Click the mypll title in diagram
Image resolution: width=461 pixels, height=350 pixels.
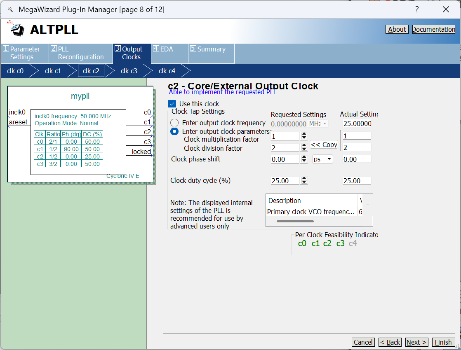80,96
